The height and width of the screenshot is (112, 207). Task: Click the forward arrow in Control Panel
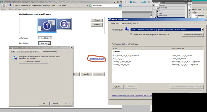pyautogui.click(x=6, y=5)
